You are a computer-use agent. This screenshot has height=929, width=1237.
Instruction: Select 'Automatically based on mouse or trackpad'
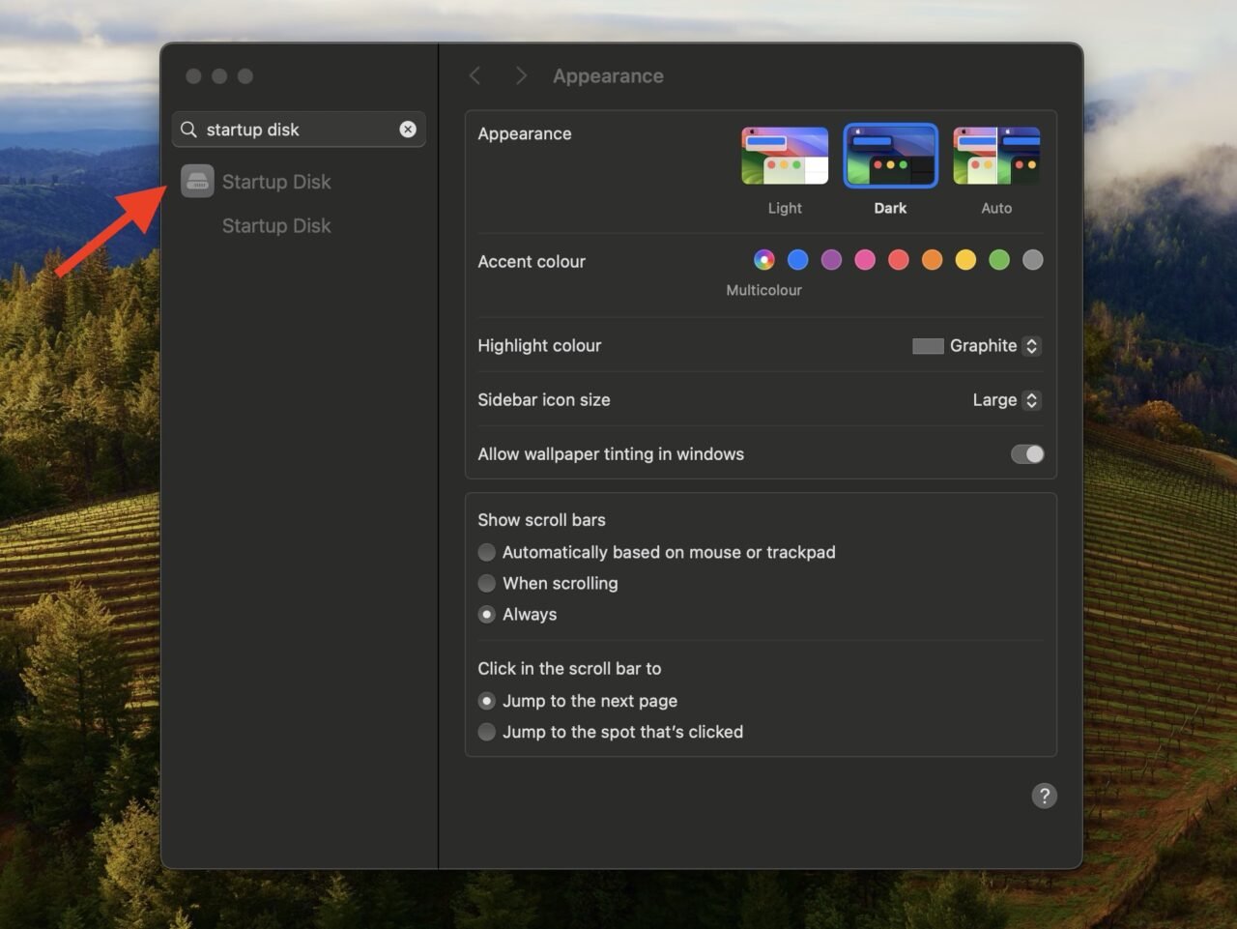(x=487, y=552)
